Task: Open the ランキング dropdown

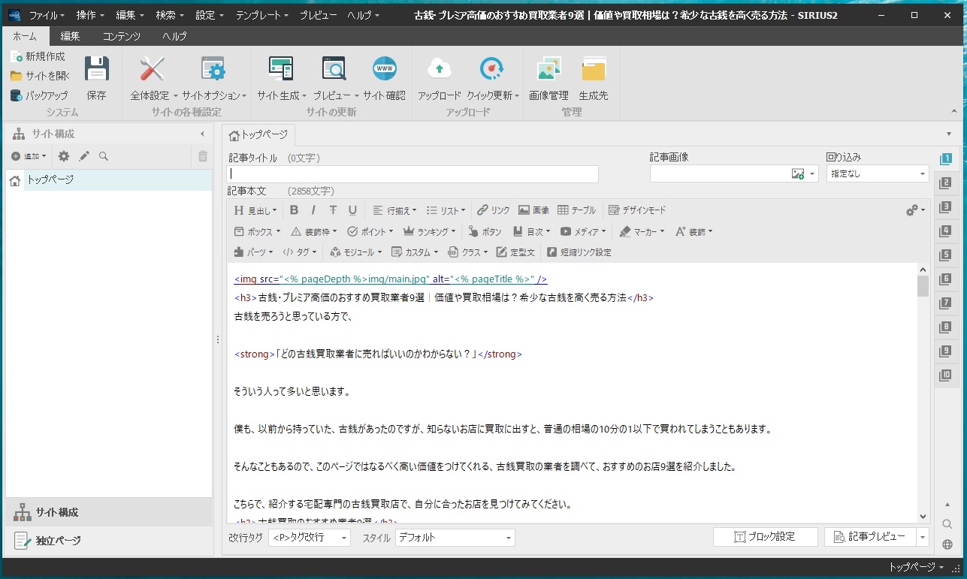Action: coord(429,231)
